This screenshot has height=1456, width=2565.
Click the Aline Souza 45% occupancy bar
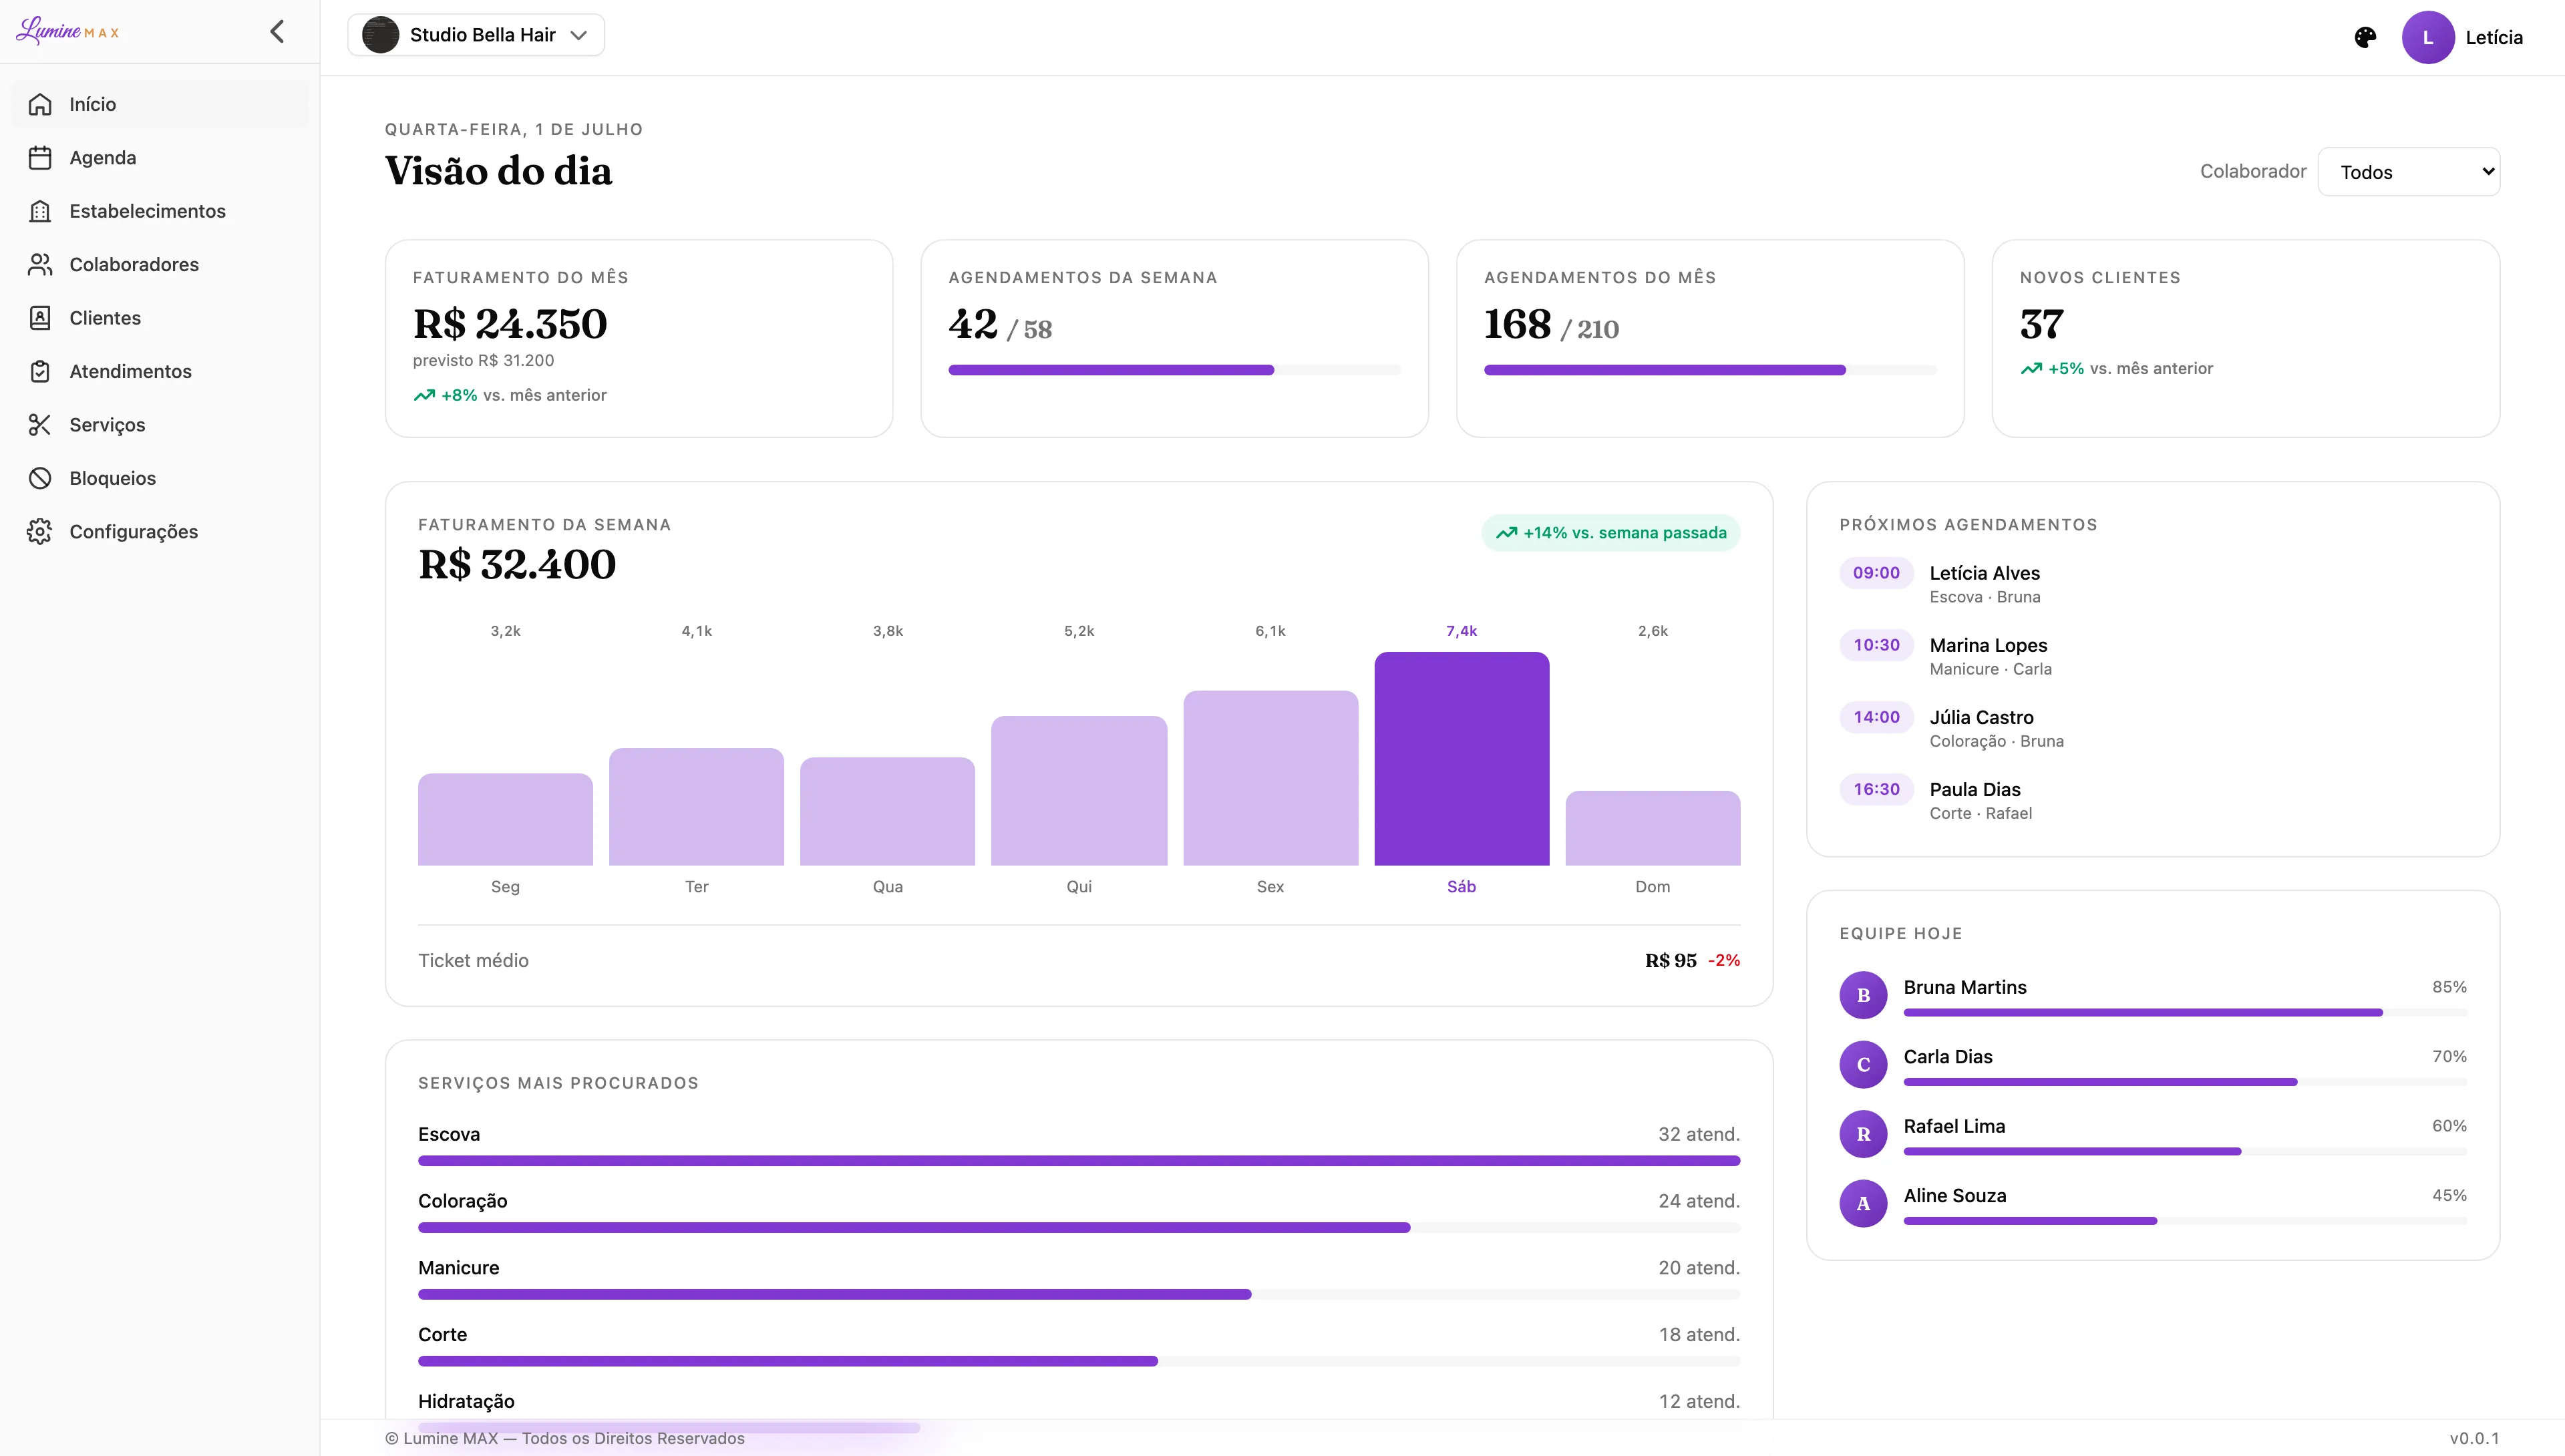pyautogui.click(x=2184, y=1221)
